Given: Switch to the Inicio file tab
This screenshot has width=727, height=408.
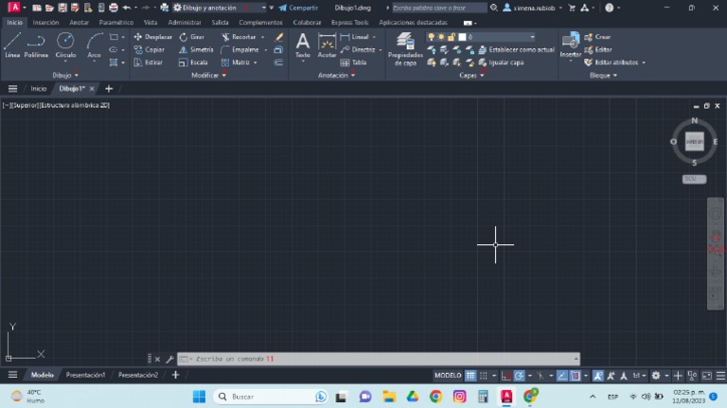Looking at the screenshot, I should (39, 88).
